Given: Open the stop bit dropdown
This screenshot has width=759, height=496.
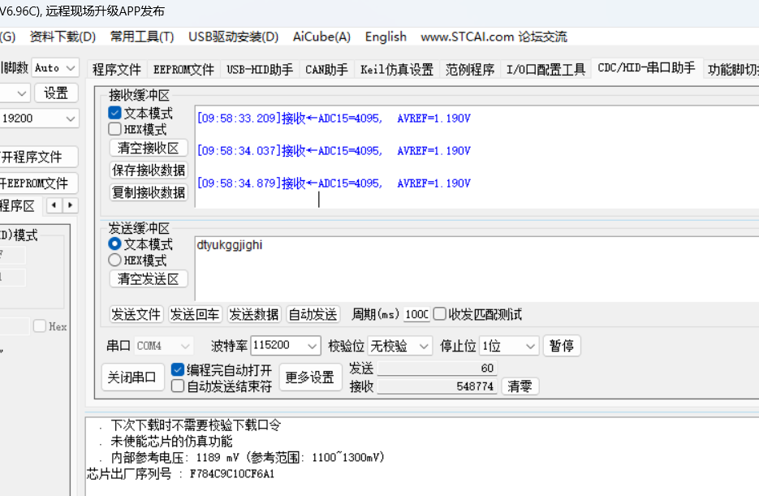Looking at the screenshot, I should 530,346.
